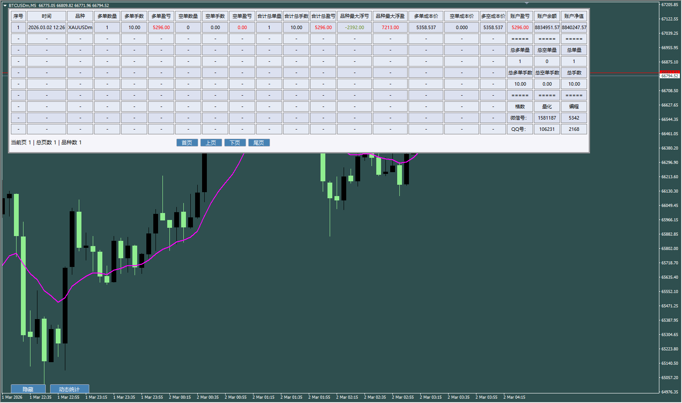Jump to last page with 尾页 button

tap(259, 143)
